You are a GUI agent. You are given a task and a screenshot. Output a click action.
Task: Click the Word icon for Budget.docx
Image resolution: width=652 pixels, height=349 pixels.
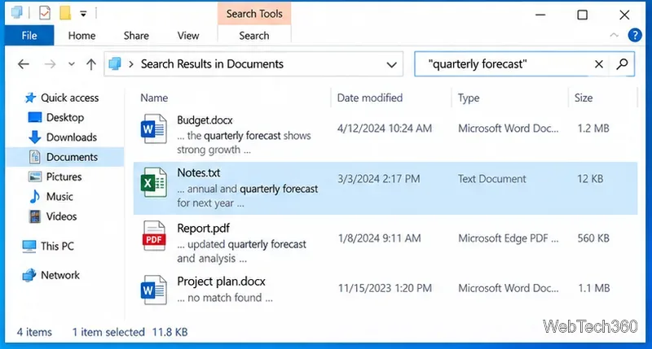(154, 129)
